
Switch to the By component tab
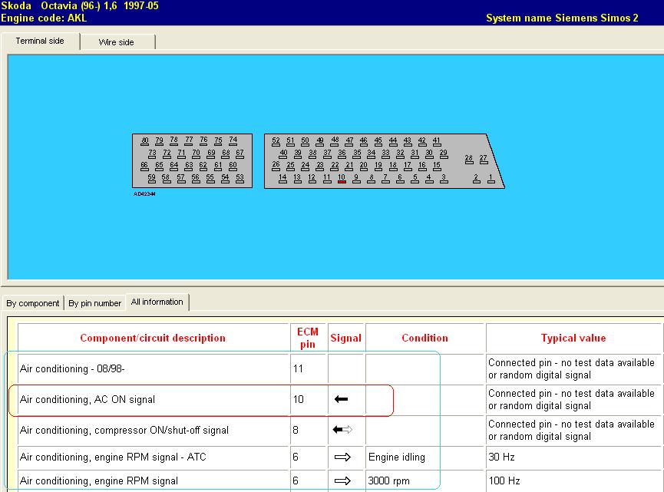tap(33, 303)
